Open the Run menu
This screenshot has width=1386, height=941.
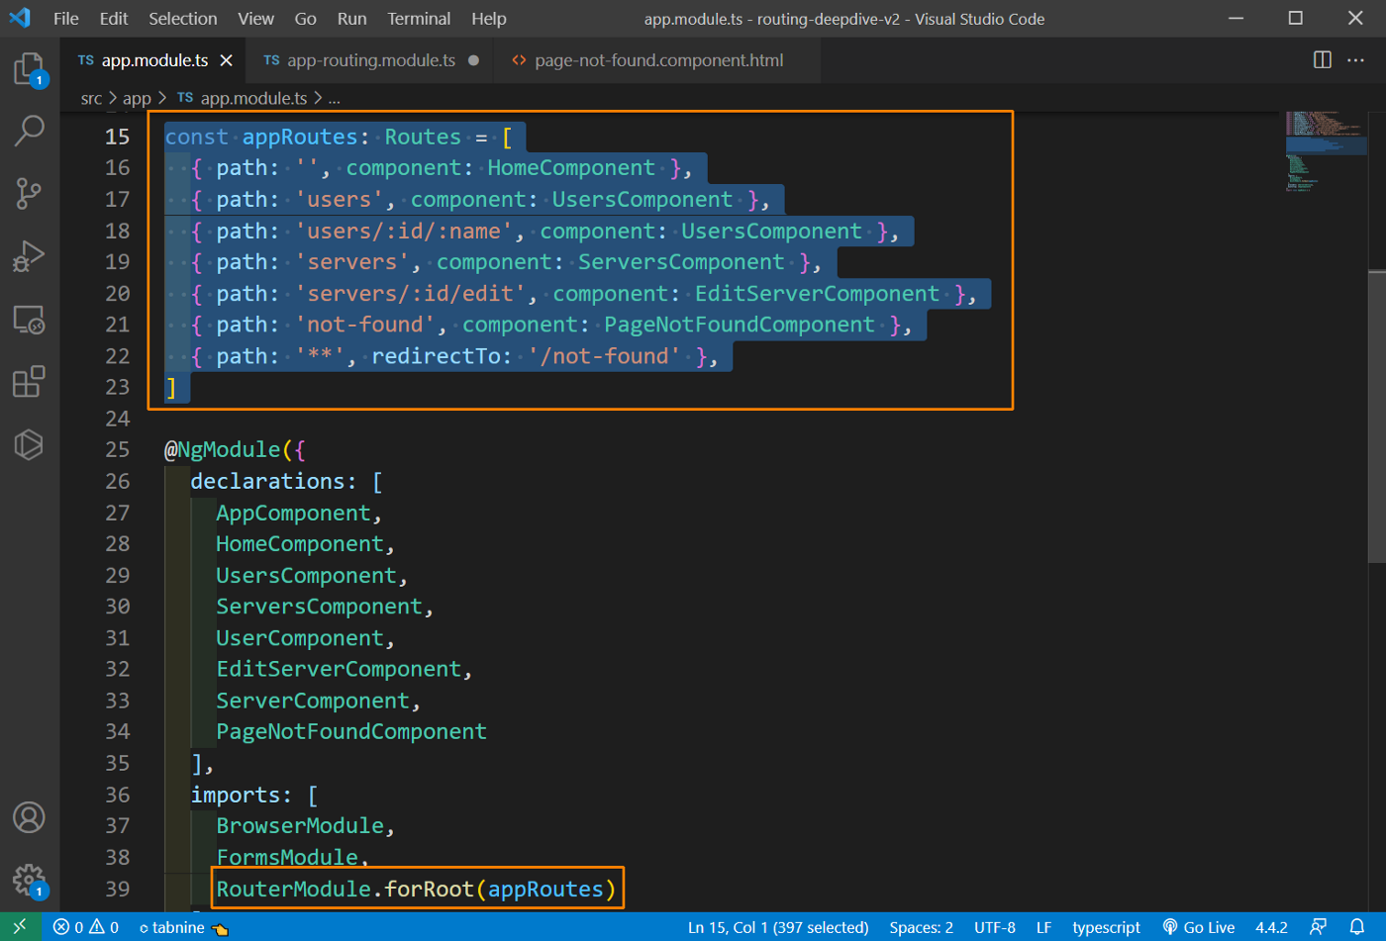pos(351,19)
